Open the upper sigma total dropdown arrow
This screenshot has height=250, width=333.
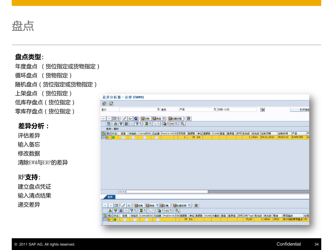(x=150, y=124)
